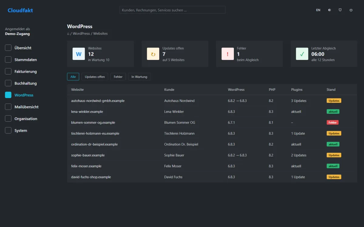Click the Stand column header

click(331, 90)
